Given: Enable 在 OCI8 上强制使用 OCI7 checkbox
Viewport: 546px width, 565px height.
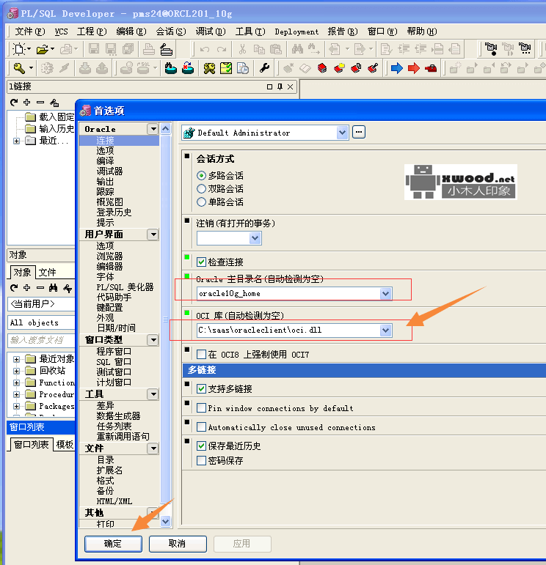Looking at the screenshot, I should click(x=201, y=354).
